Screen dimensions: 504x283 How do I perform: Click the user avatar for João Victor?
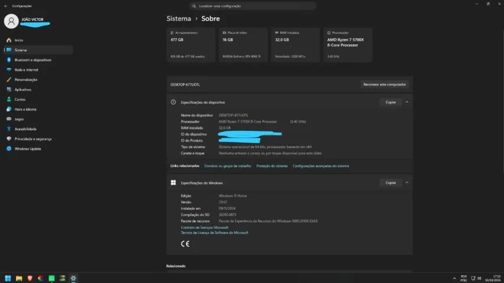(x=11, y=21)
